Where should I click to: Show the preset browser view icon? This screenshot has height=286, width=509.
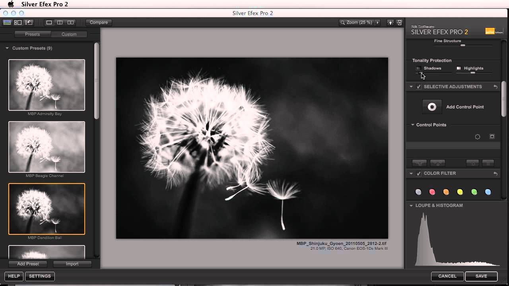(18, 23)
